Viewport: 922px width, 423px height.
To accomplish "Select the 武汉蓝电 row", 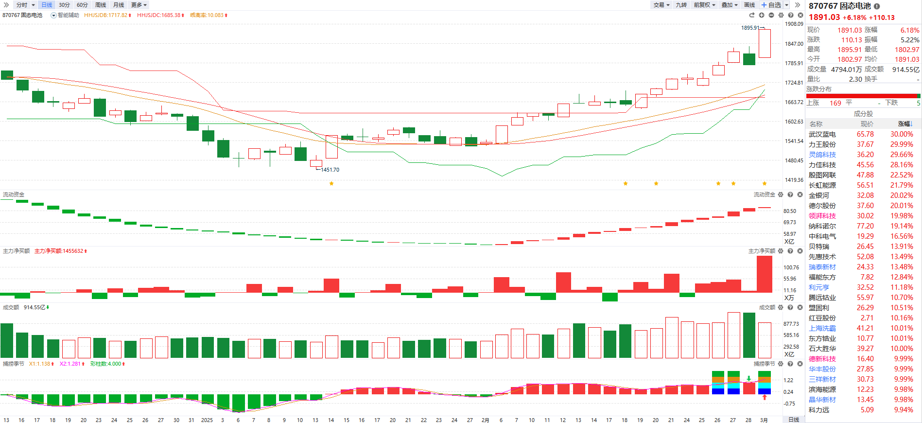I will click(863, 134).
